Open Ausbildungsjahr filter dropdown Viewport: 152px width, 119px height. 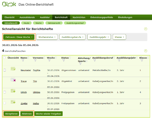(x=99, y=37)
